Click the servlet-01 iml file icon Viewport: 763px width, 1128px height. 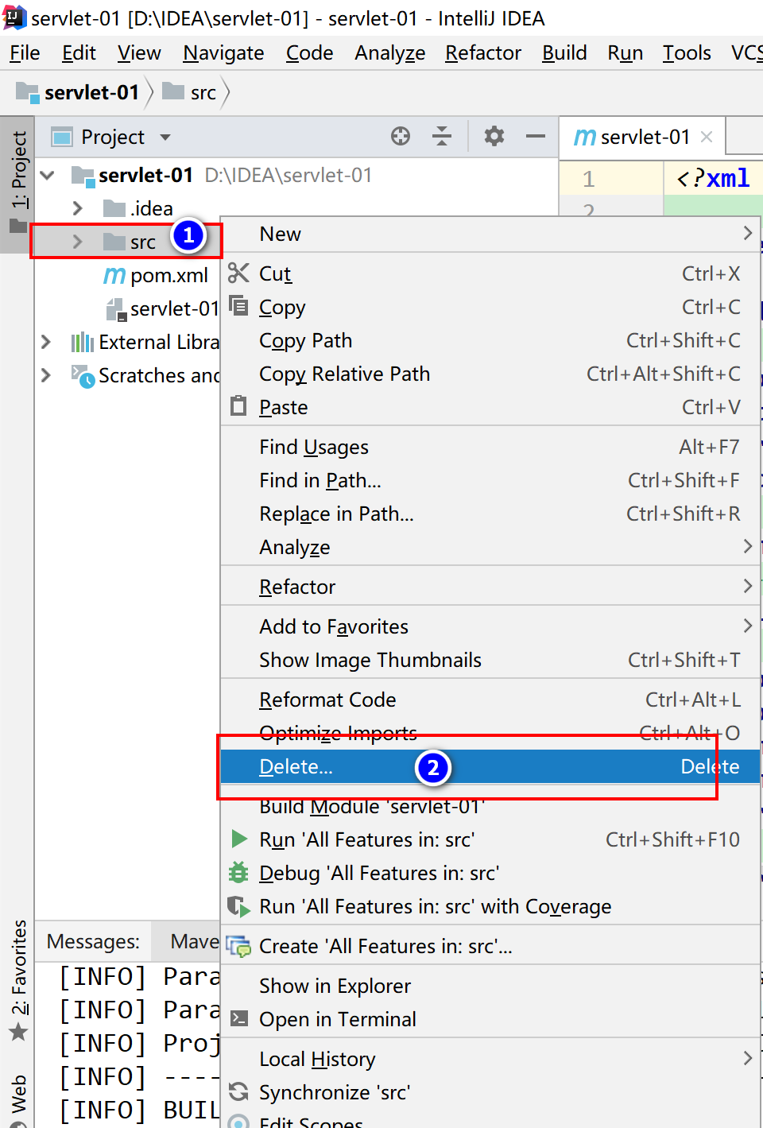point(117,309)
